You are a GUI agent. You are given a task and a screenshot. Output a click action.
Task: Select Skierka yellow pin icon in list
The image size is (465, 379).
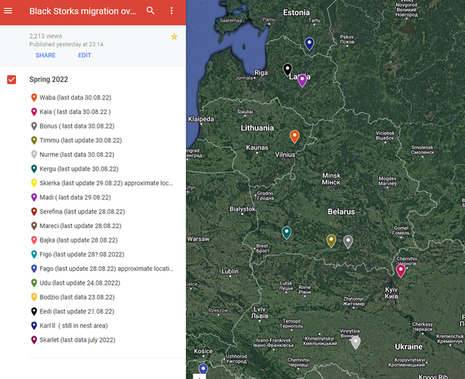34,183
